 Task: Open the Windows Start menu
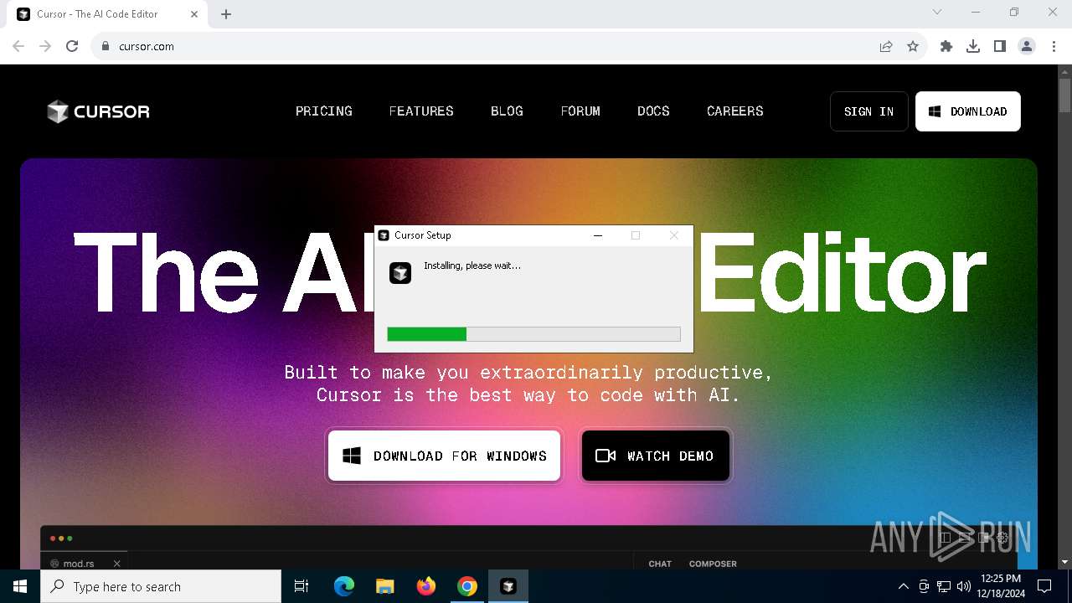pyautogui.click(x=20, y=586)
